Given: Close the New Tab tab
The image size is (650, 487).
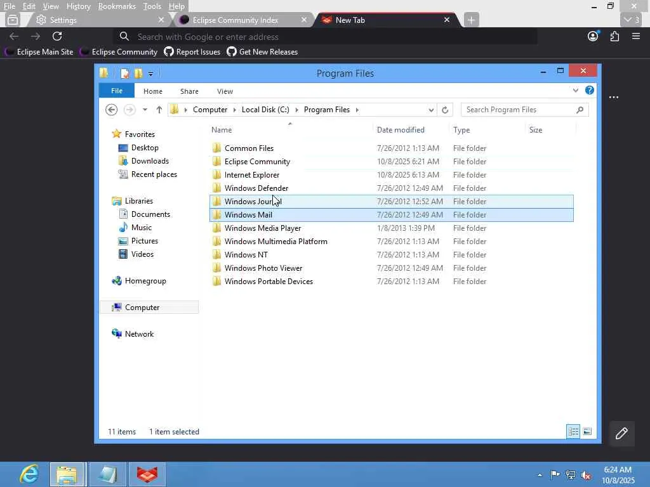Looking at the screenshot, I should click(447, 20).
